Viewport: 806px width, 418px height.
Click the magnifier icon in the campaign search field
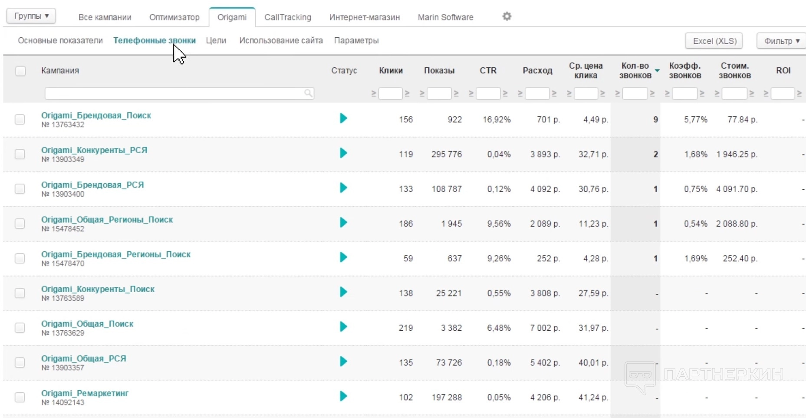(x=308, y=93)
